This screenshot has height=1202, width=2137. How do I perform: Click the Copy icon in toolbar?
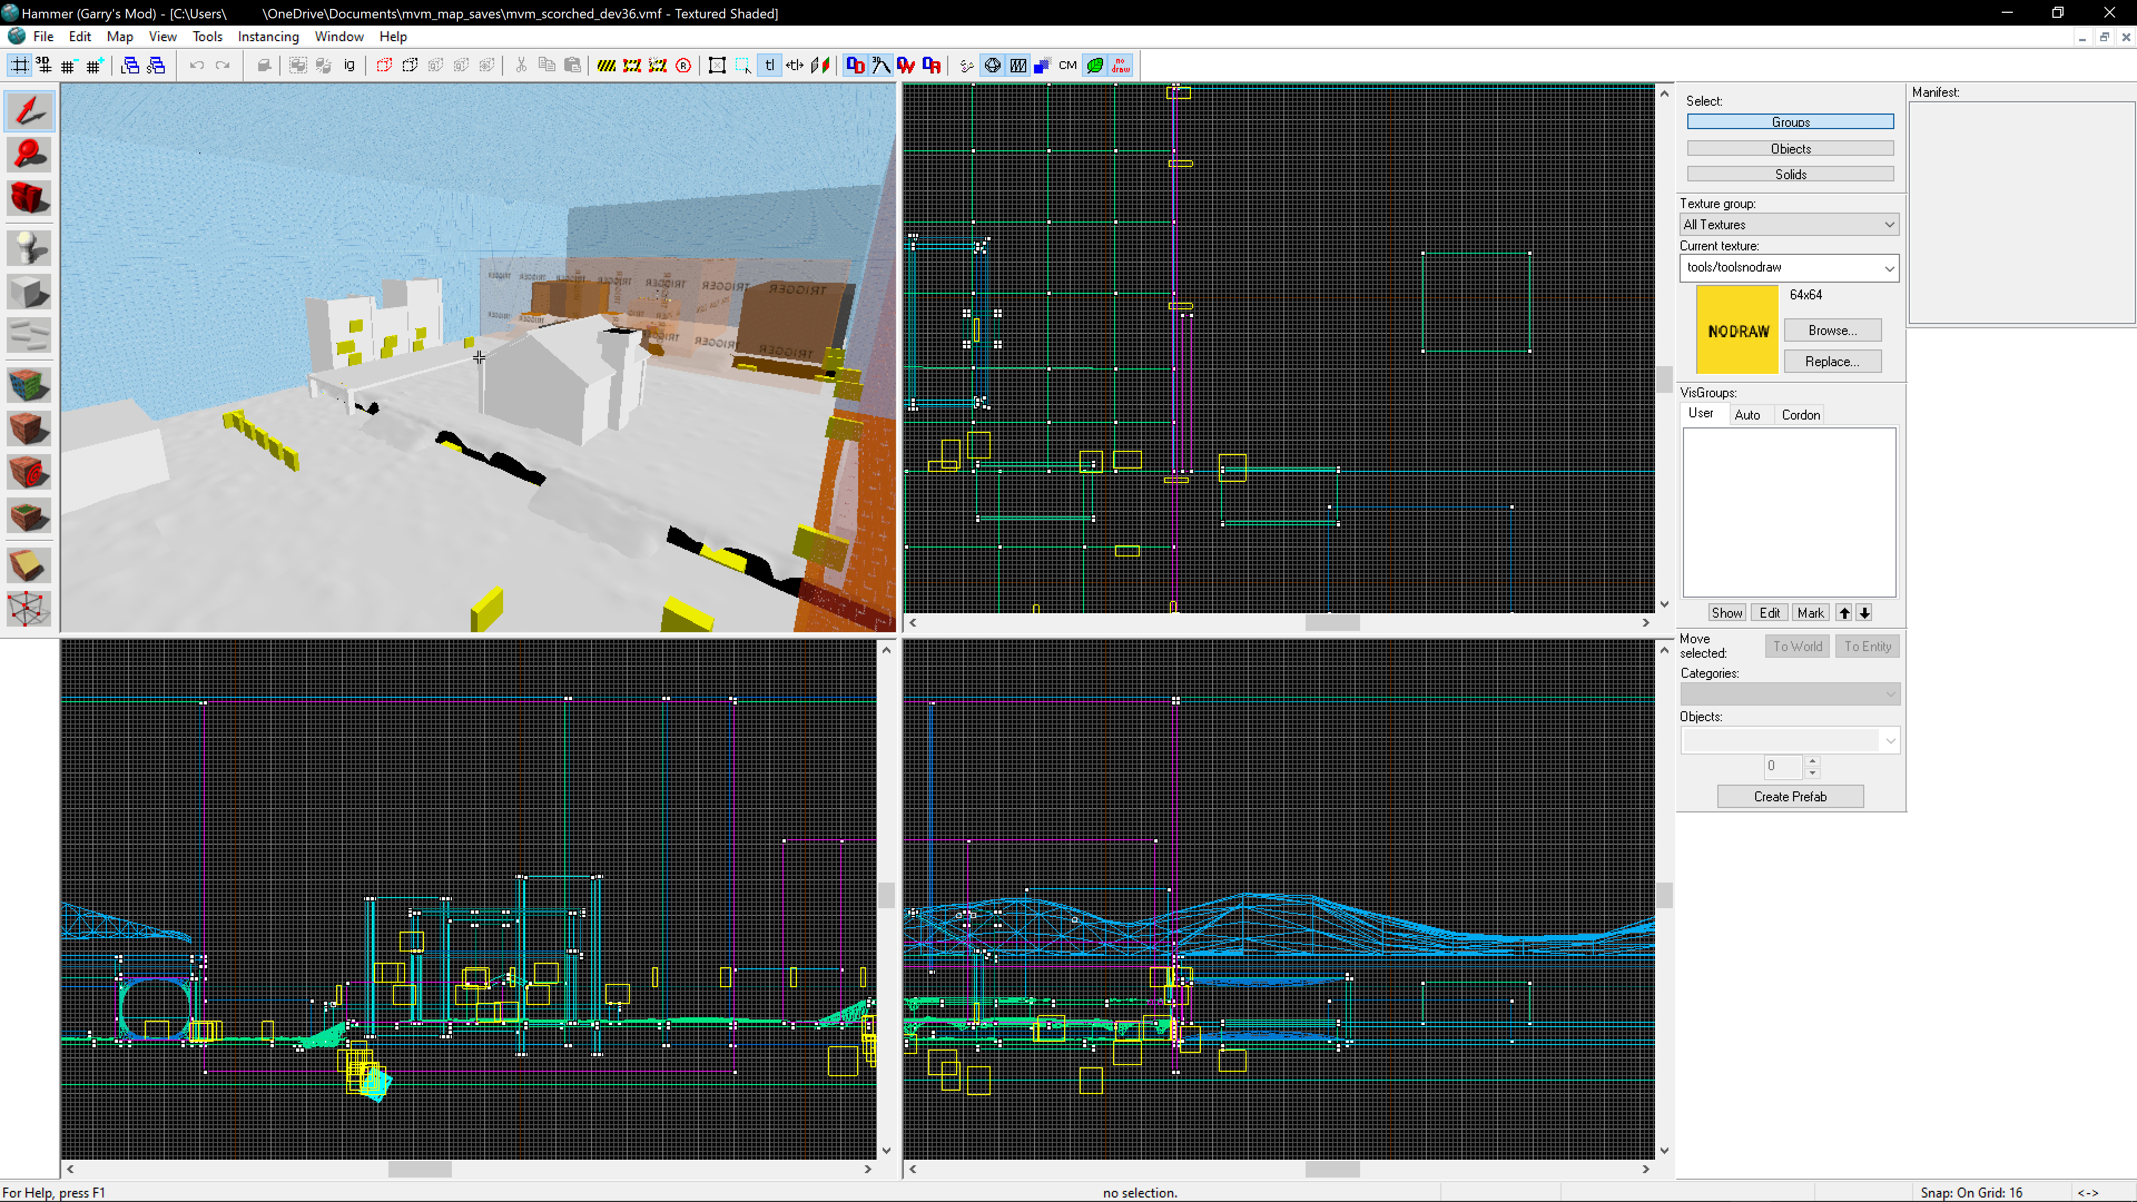click(546, 66)
